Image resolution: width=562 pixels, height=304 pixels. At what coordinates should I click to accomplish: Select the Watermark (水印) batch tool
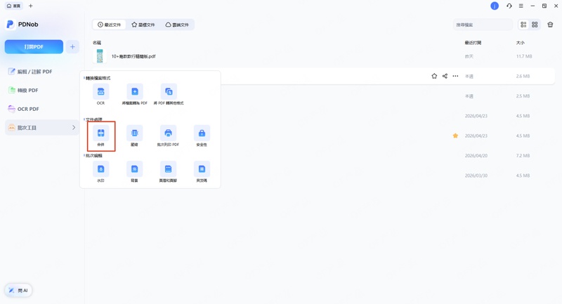point(100,169)
